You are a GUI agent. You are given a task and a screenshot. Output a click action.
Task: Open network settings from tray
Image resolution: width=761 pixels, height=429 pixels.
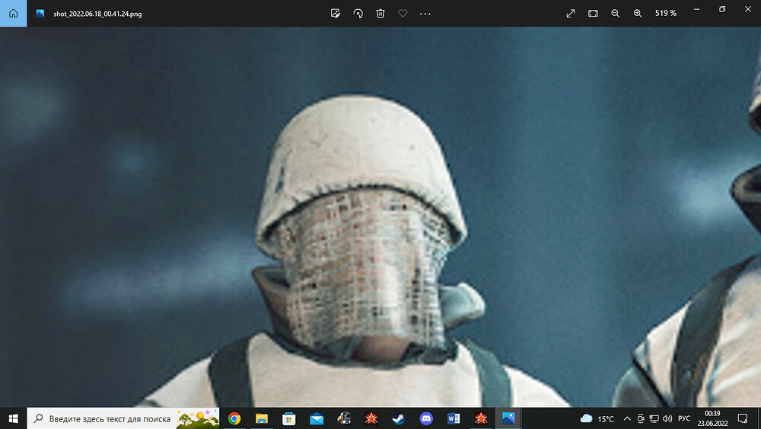654,418
